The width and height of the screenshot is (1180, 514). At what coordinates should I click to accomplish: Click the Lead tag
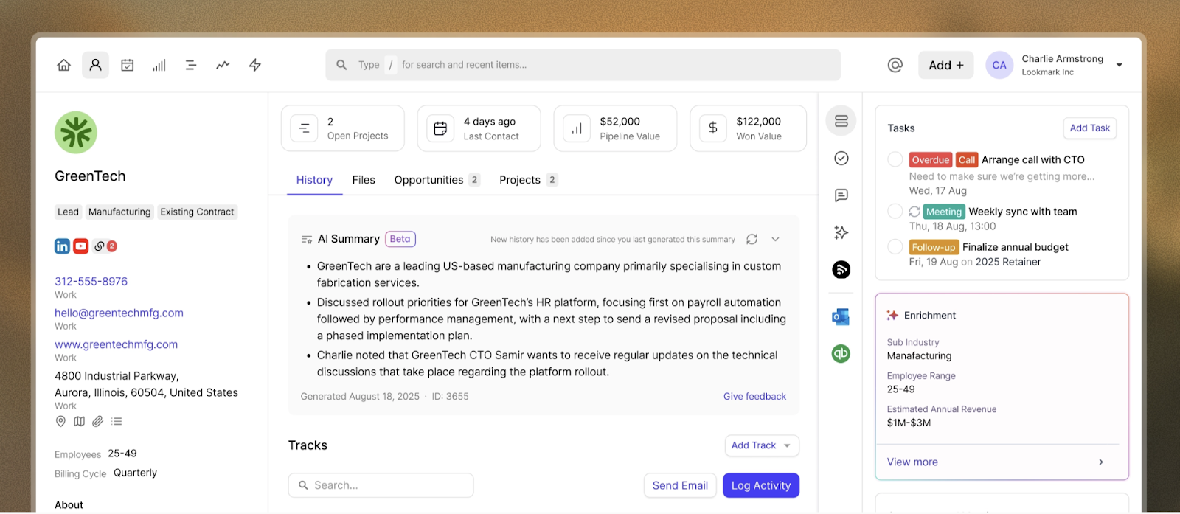(68, 212)
